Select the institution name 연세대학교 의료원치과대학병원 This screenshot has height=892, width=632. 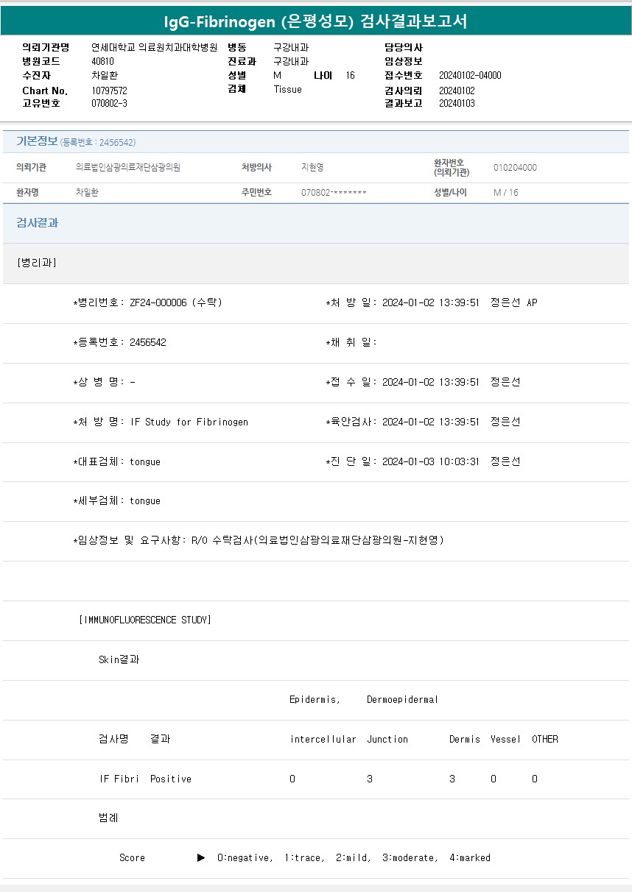pos(154,47)
